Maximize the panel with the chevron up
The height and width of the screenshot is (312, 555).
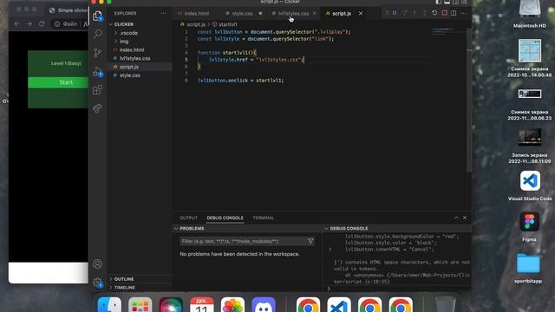coord(456,218)
